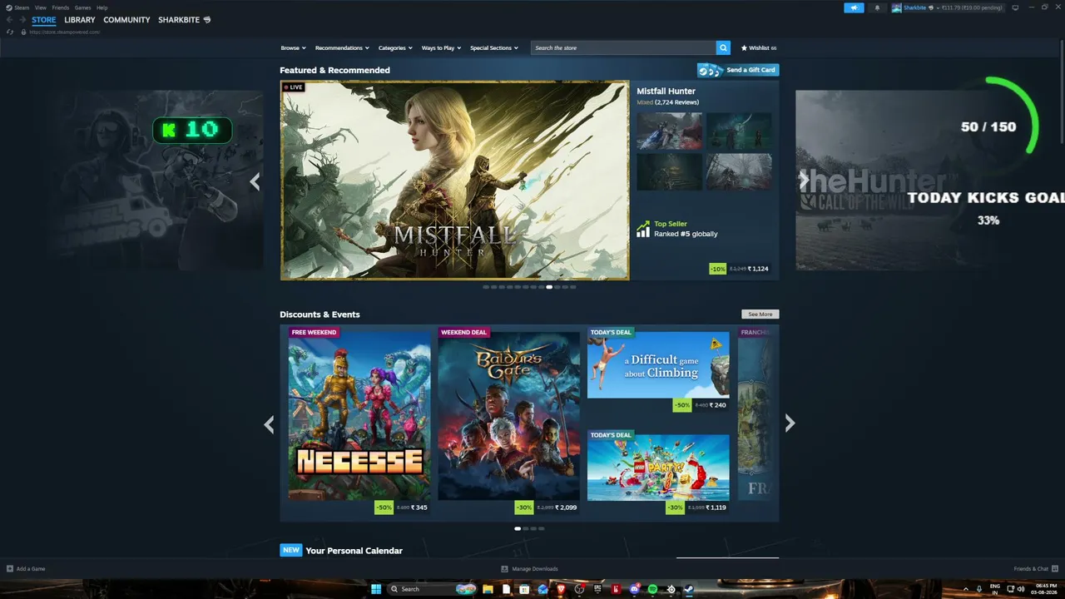Expand the Special Sections dropdown
The image size is (1065, 599).
[x=494, y=47]
